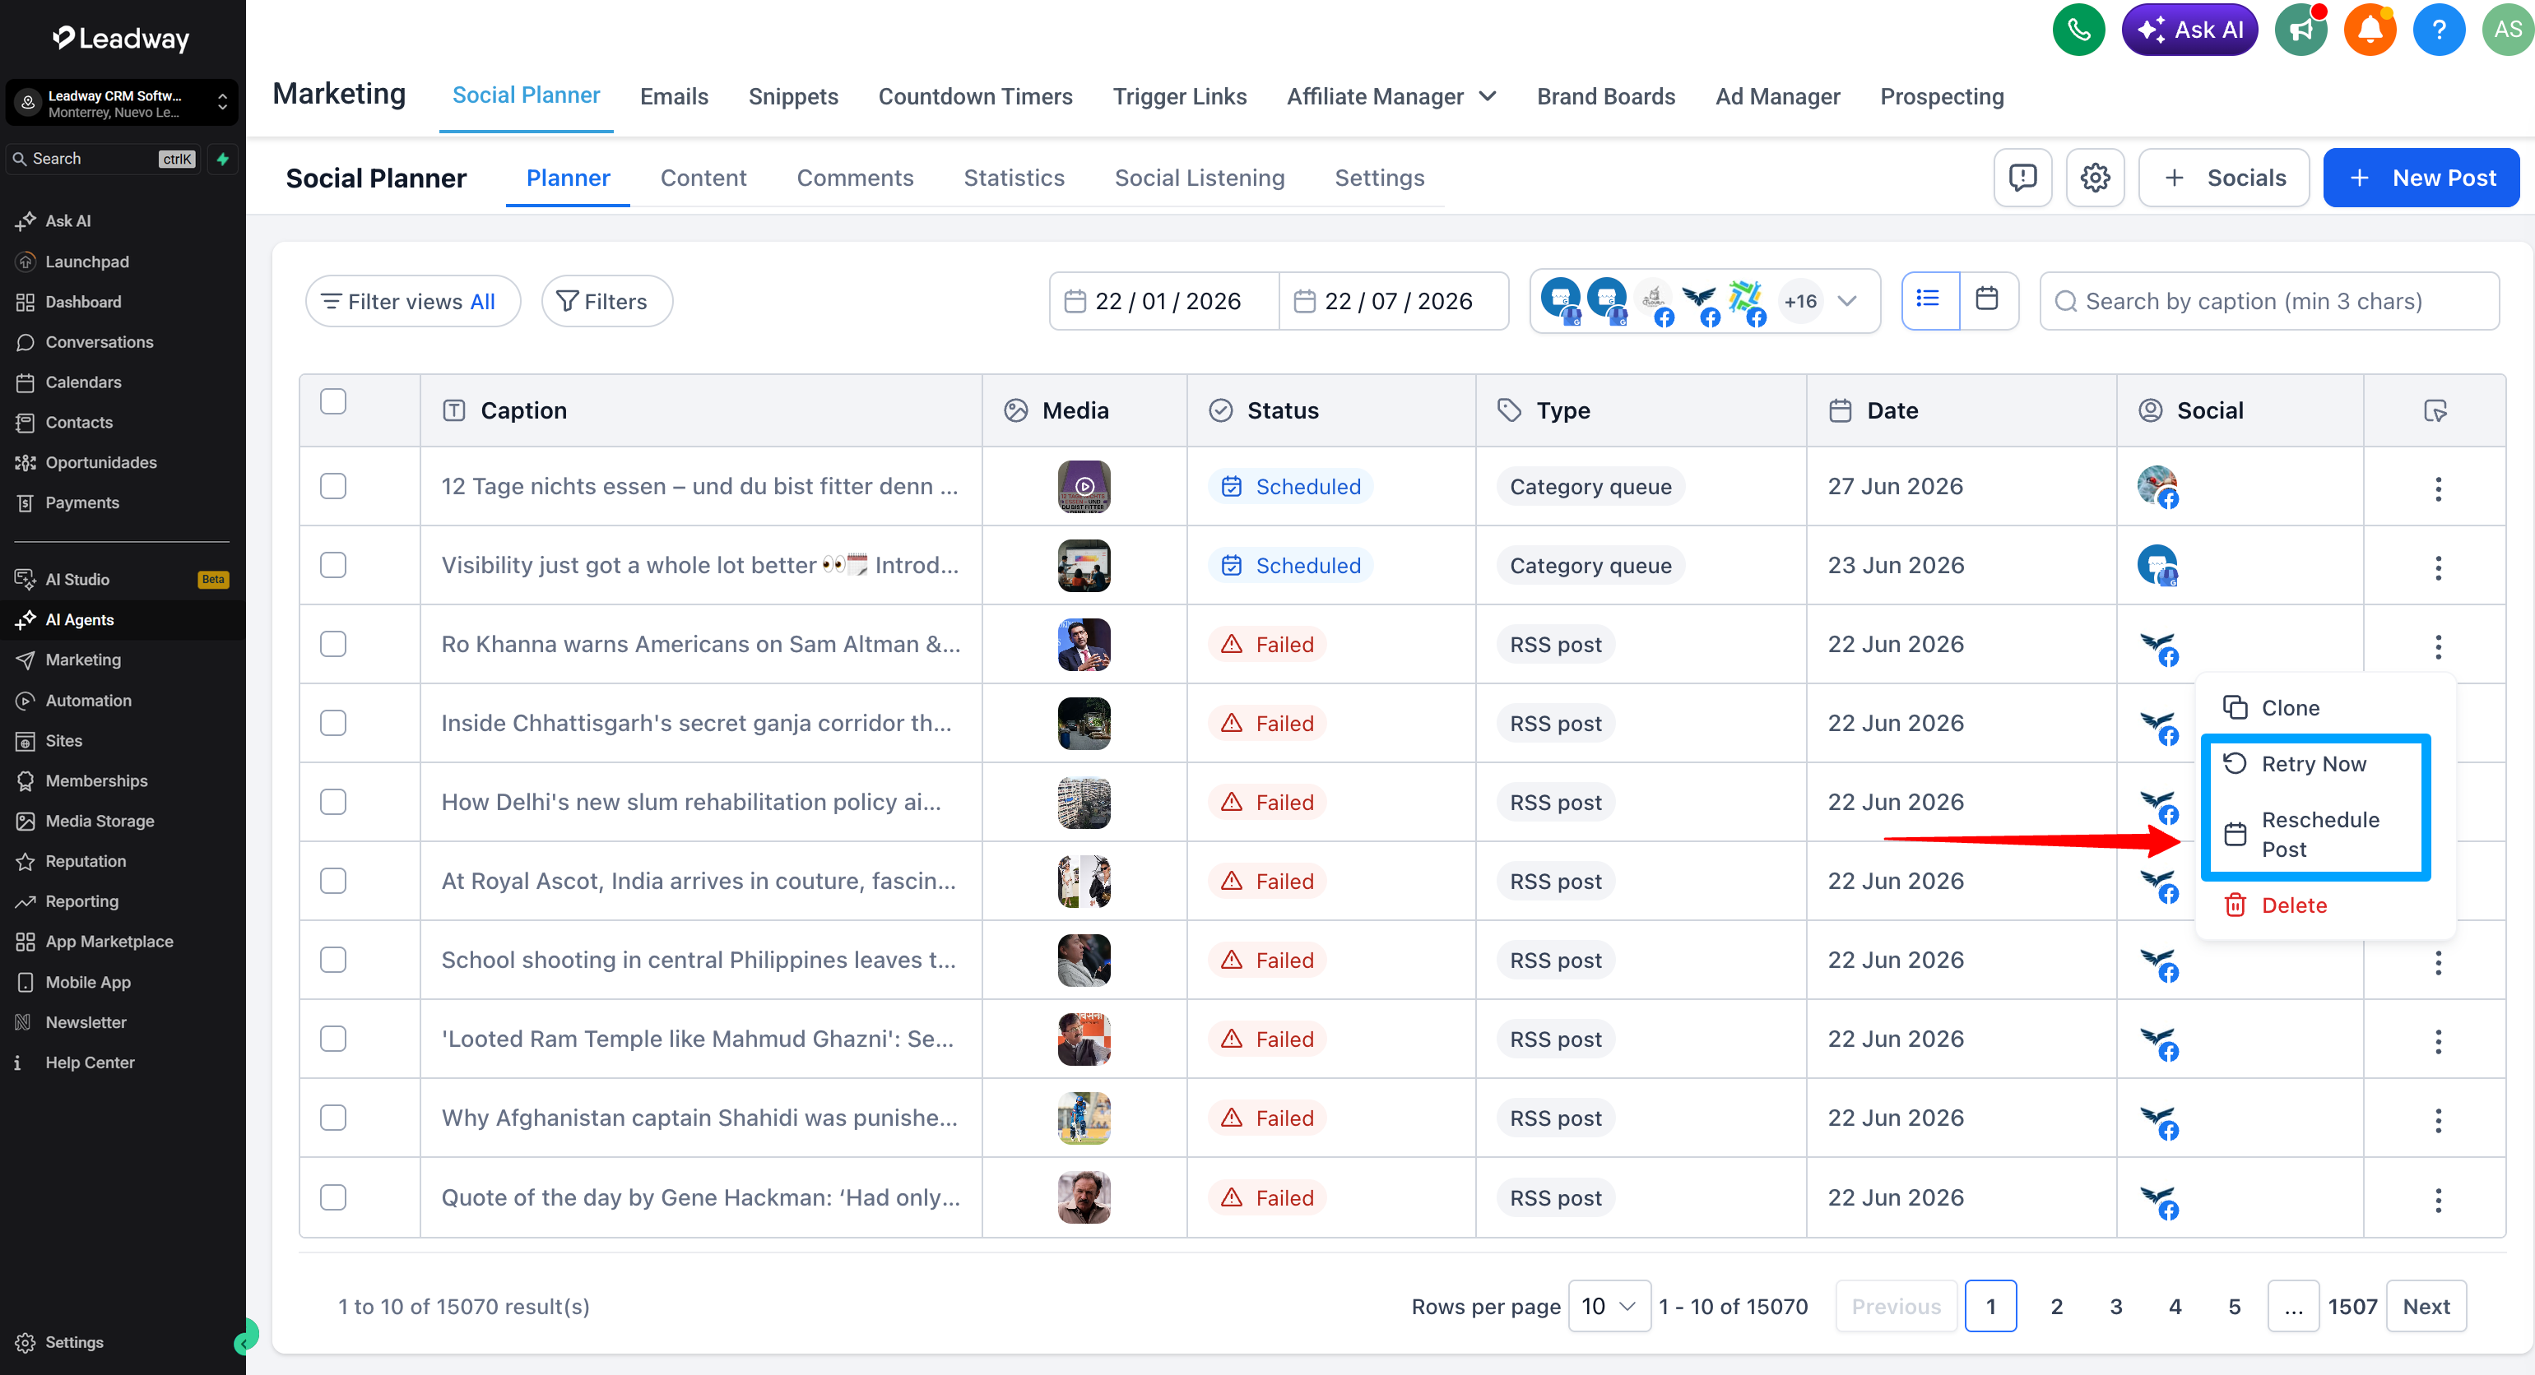The width and height of the screenshot is (2535, 1375).
Task: Select checkbox for School shooting row
Action: [332, 959]
